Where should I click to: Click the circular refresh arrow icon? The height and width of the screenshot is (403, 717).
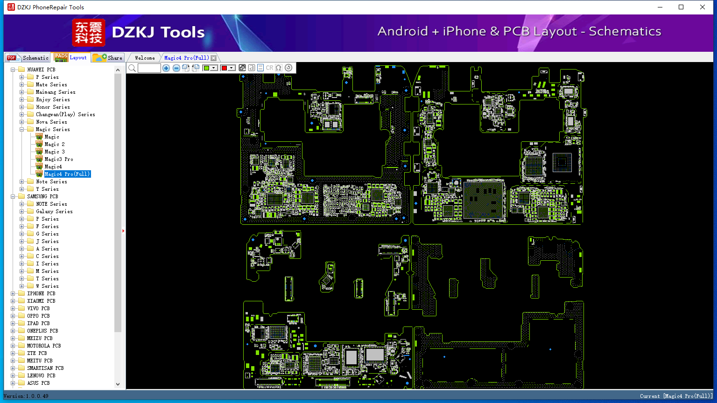click(288, 68)
